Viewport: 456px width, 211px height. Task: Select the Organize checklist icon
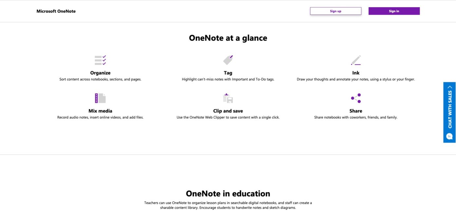pyautogui.click(x=100, y=59)
